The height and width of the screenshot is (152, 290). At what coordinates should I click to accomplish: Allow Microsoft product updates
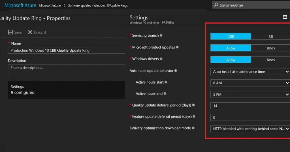[x=231, y=48]
